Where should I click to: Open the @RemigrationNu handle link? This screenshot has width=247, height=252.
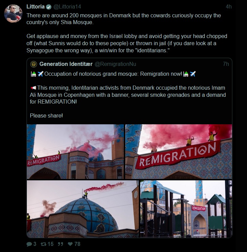coord(115,64)
